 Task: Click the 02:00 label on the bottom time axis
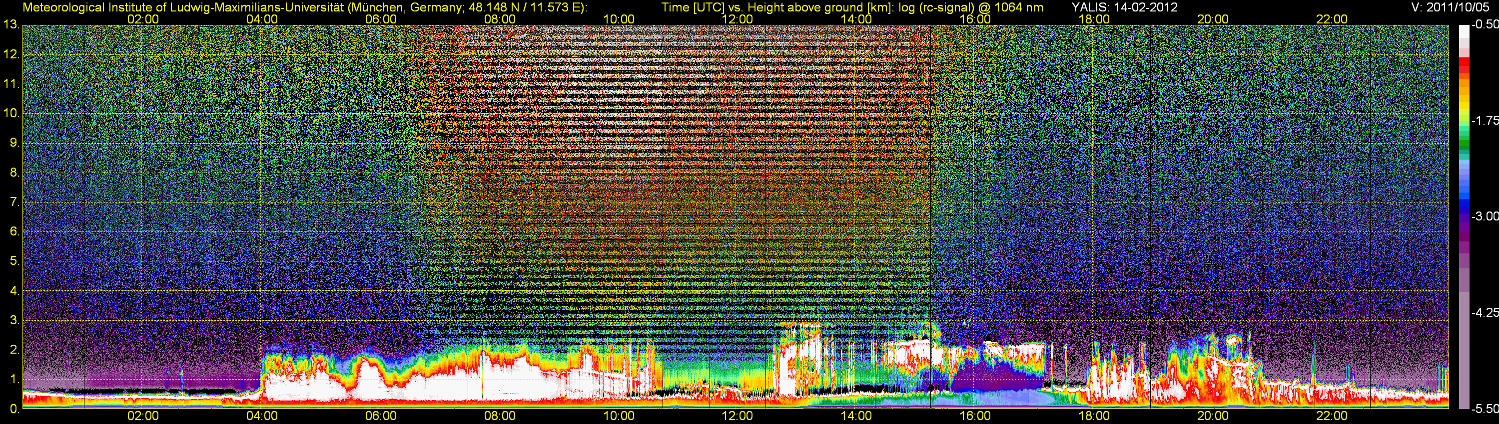[x=143, y=416]
